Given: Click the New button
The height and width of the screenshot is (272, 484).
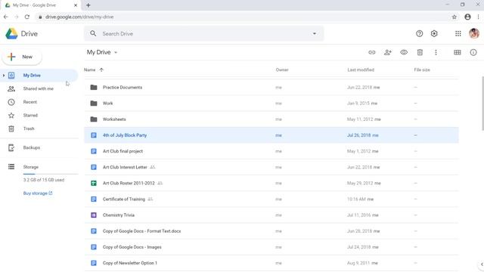Looking at the screenshot, I should (22, 57).
